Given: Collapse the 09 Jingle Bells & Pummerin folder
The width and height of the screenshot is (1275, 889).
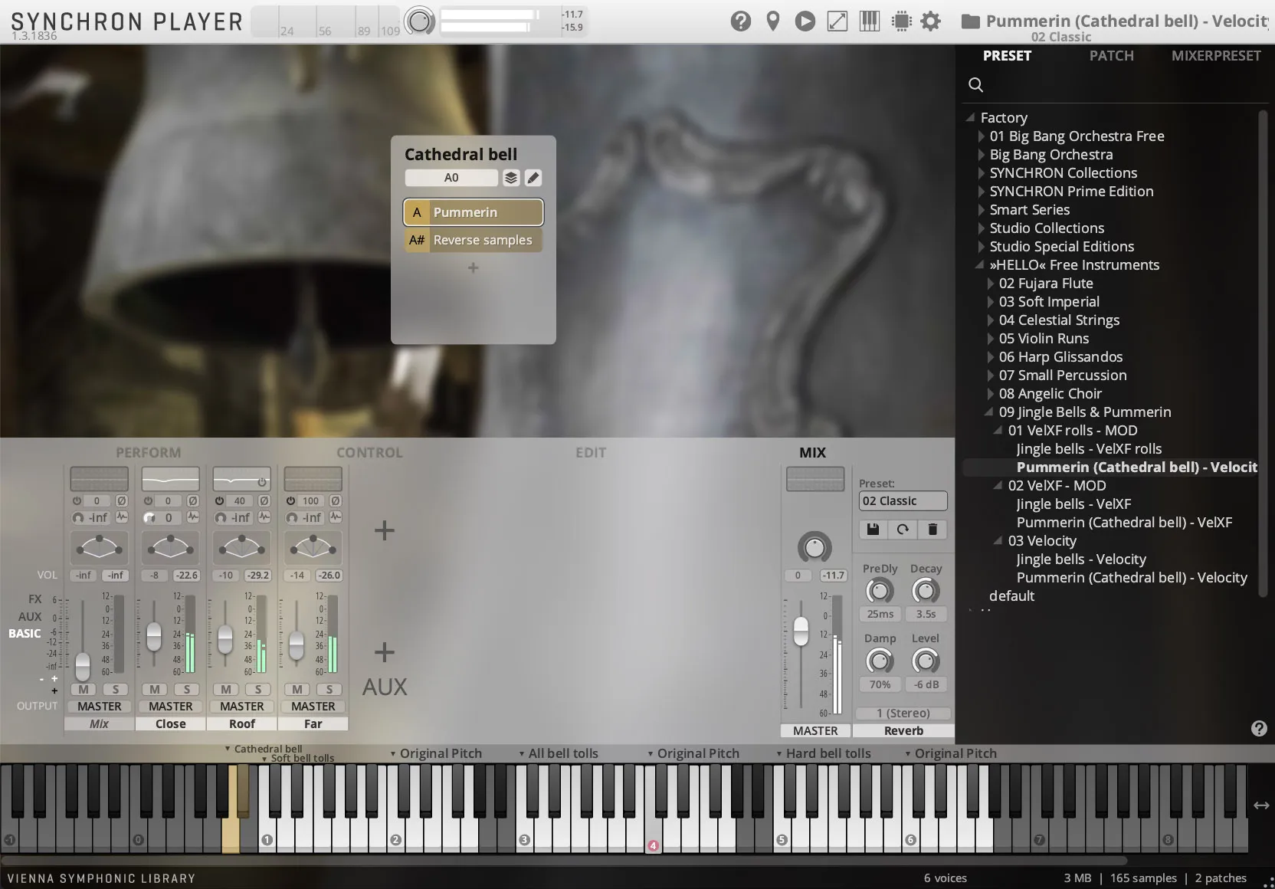Looking at the screenshot, I should point(989,412).
